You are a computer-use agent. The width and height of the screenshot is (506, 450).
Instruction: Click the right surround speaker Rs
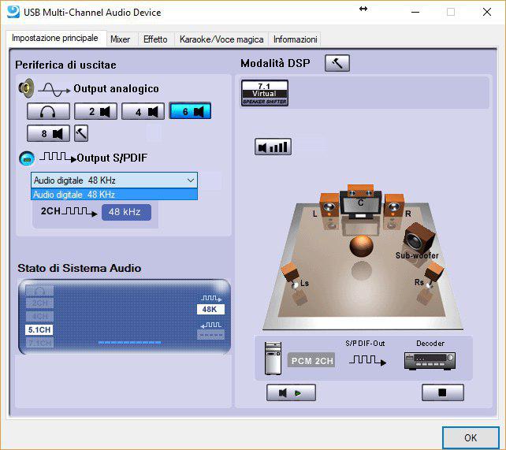(x=433, y=274)
